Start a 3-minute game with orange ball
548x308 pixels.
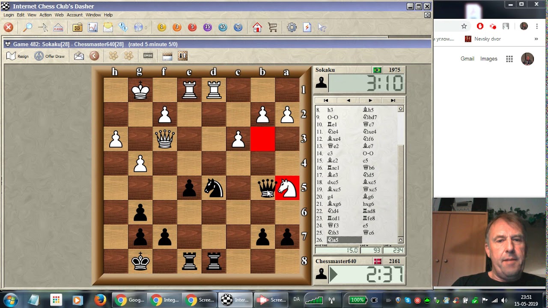[x=177, y=27]
